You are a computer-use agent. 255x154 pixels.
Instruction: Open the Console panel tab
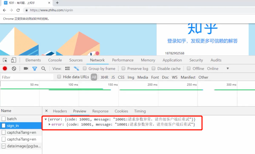tap(55, 60)
